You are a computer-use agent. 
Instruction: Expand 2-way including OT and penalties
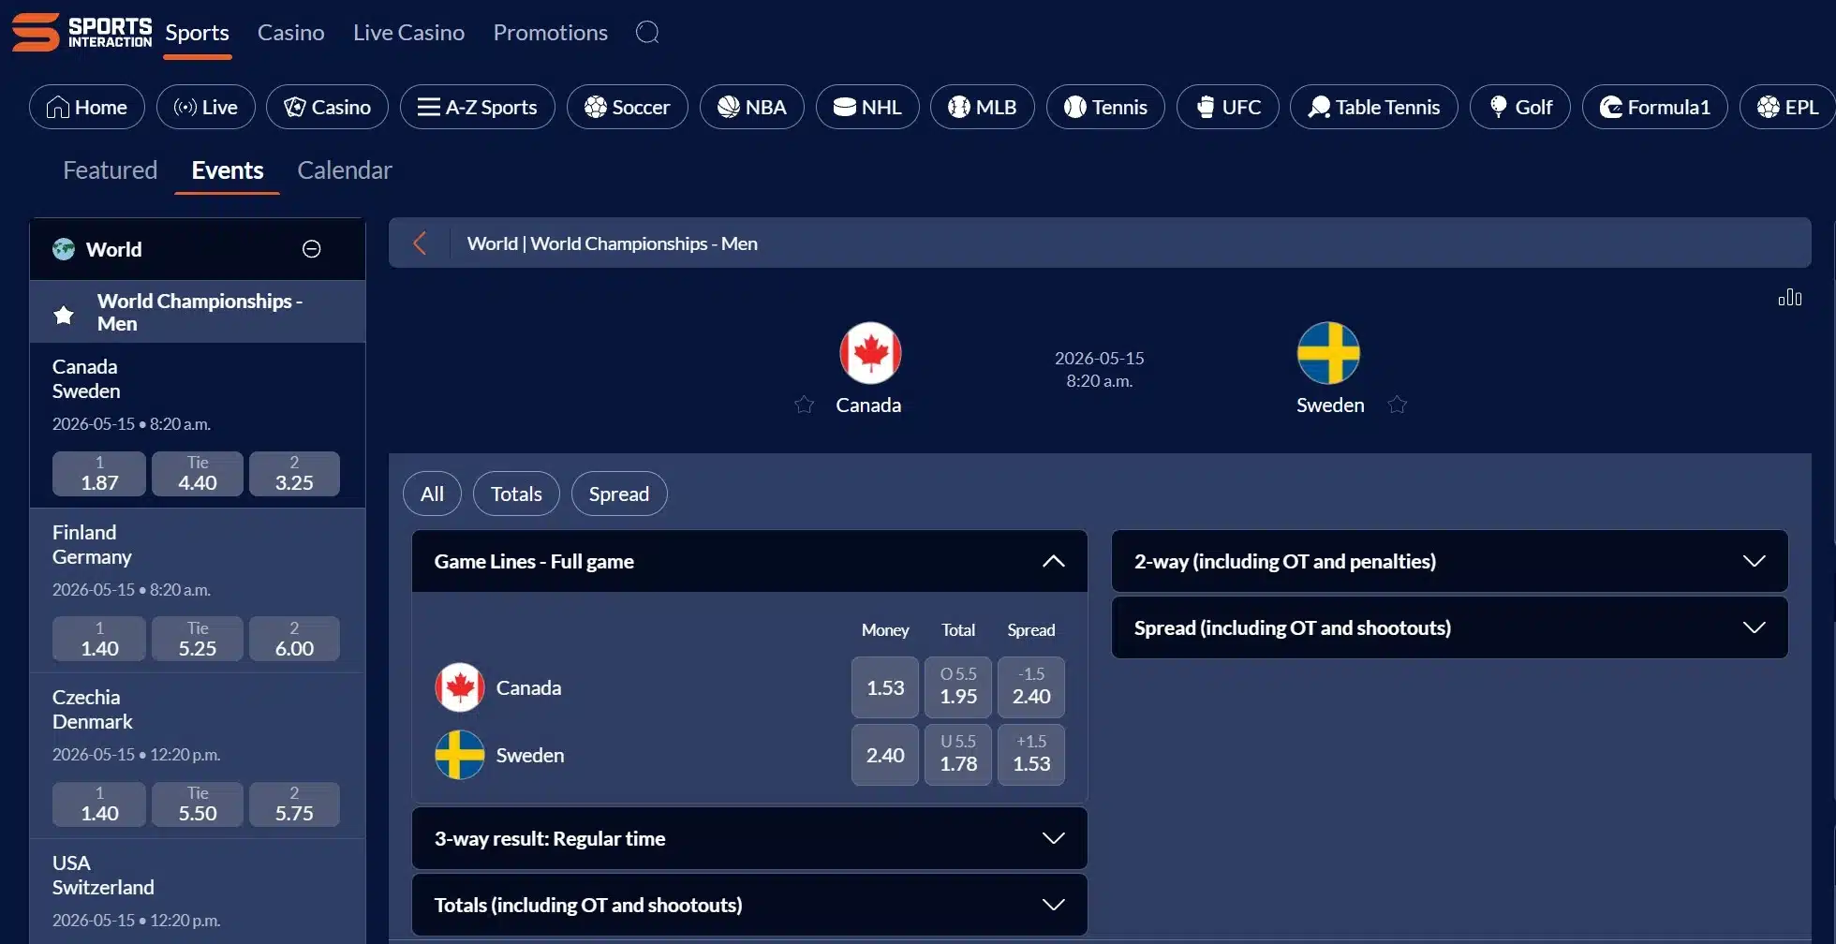click(1450, 561)
